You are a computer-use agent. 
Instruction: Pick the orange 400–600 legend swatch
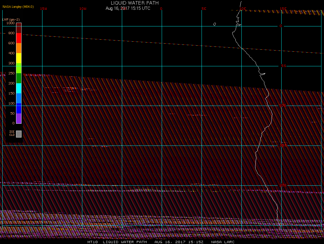19,48
